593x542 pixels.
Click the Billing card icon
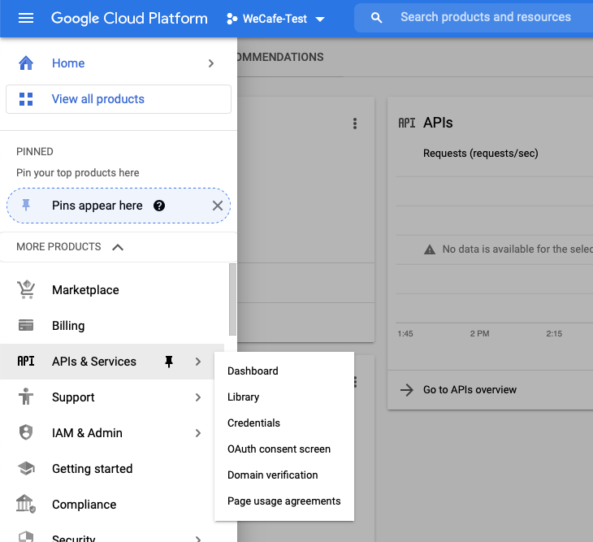(x=26, y=326)
